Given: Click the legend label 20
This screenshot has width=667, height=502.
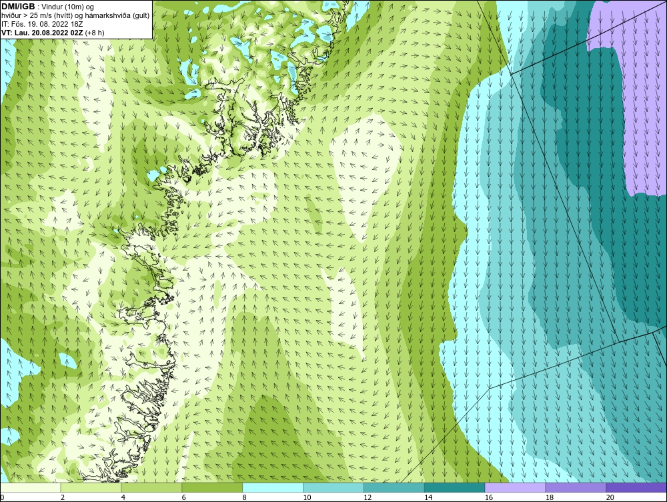Looking at the screenshot, I should 610,497.
